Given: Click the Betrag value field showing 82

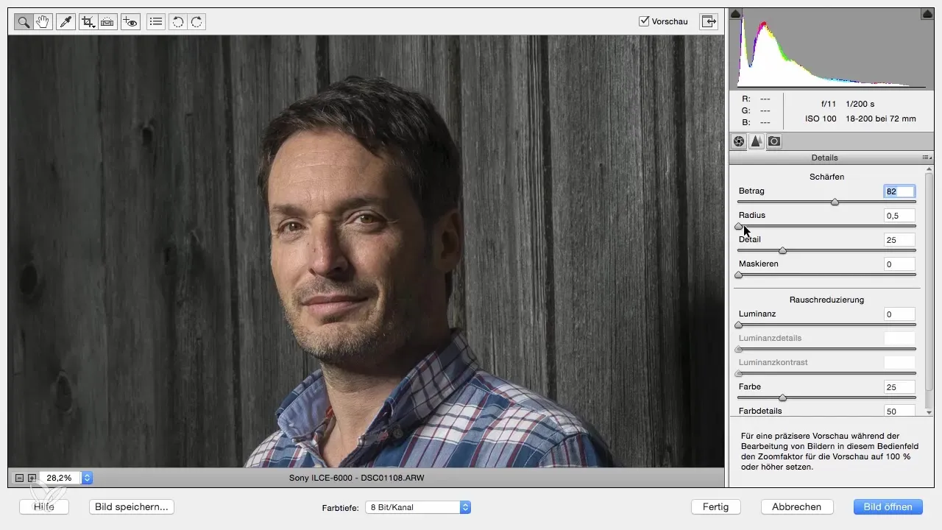Looking at the screenshot, I should point(899,191).
